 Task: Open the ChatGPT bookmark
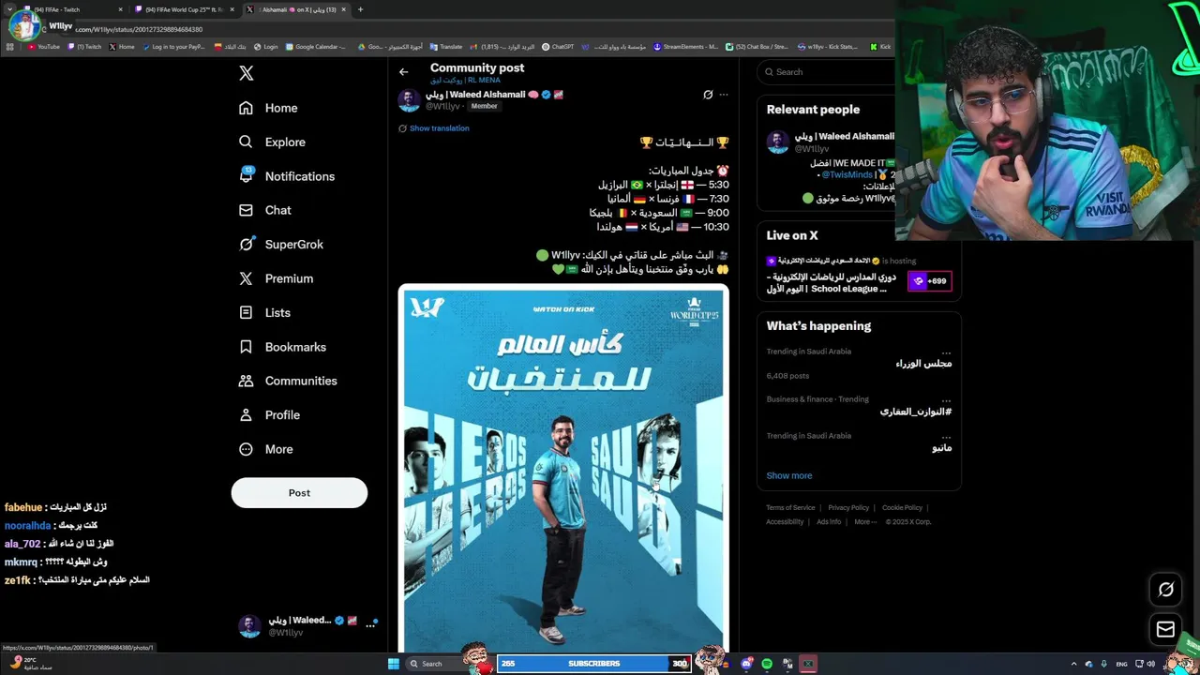point(559,47)
